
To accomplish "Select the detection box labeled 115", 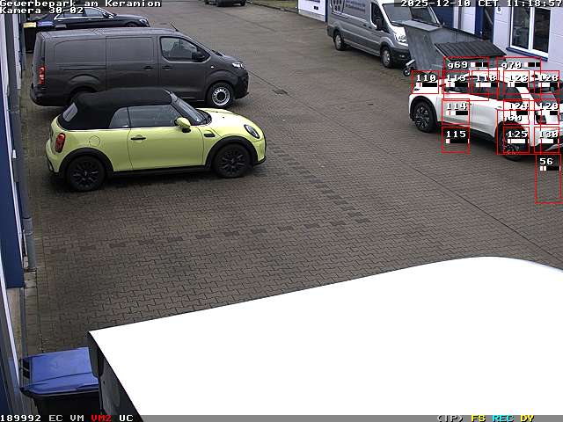I will pos(455,140).
